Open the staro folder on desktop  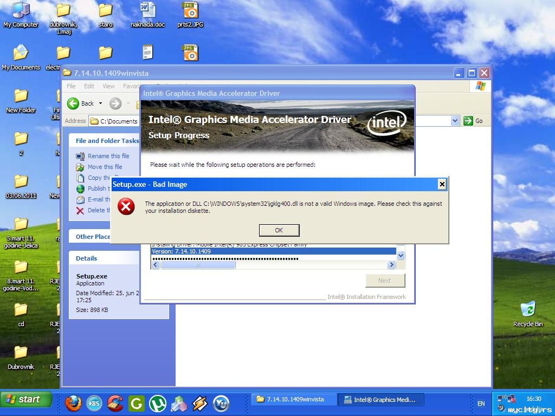pyautogui.click(x=106, y=15)
